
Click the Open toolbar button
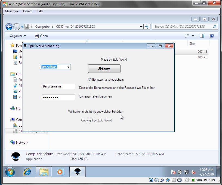click(x=41, y=36)
